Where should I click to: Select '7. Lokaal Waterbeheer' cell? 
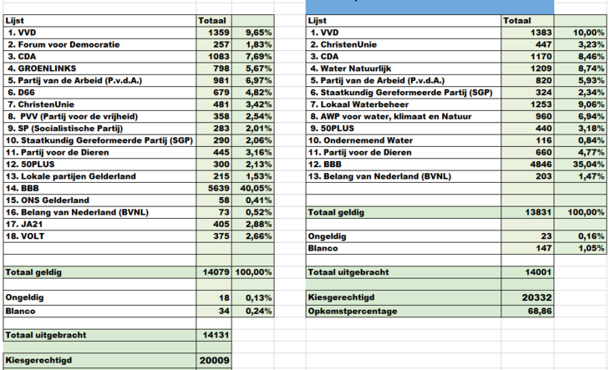pos(404,104)
